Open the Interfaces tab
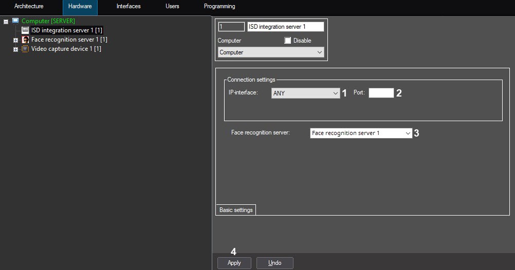 (128, 7)
